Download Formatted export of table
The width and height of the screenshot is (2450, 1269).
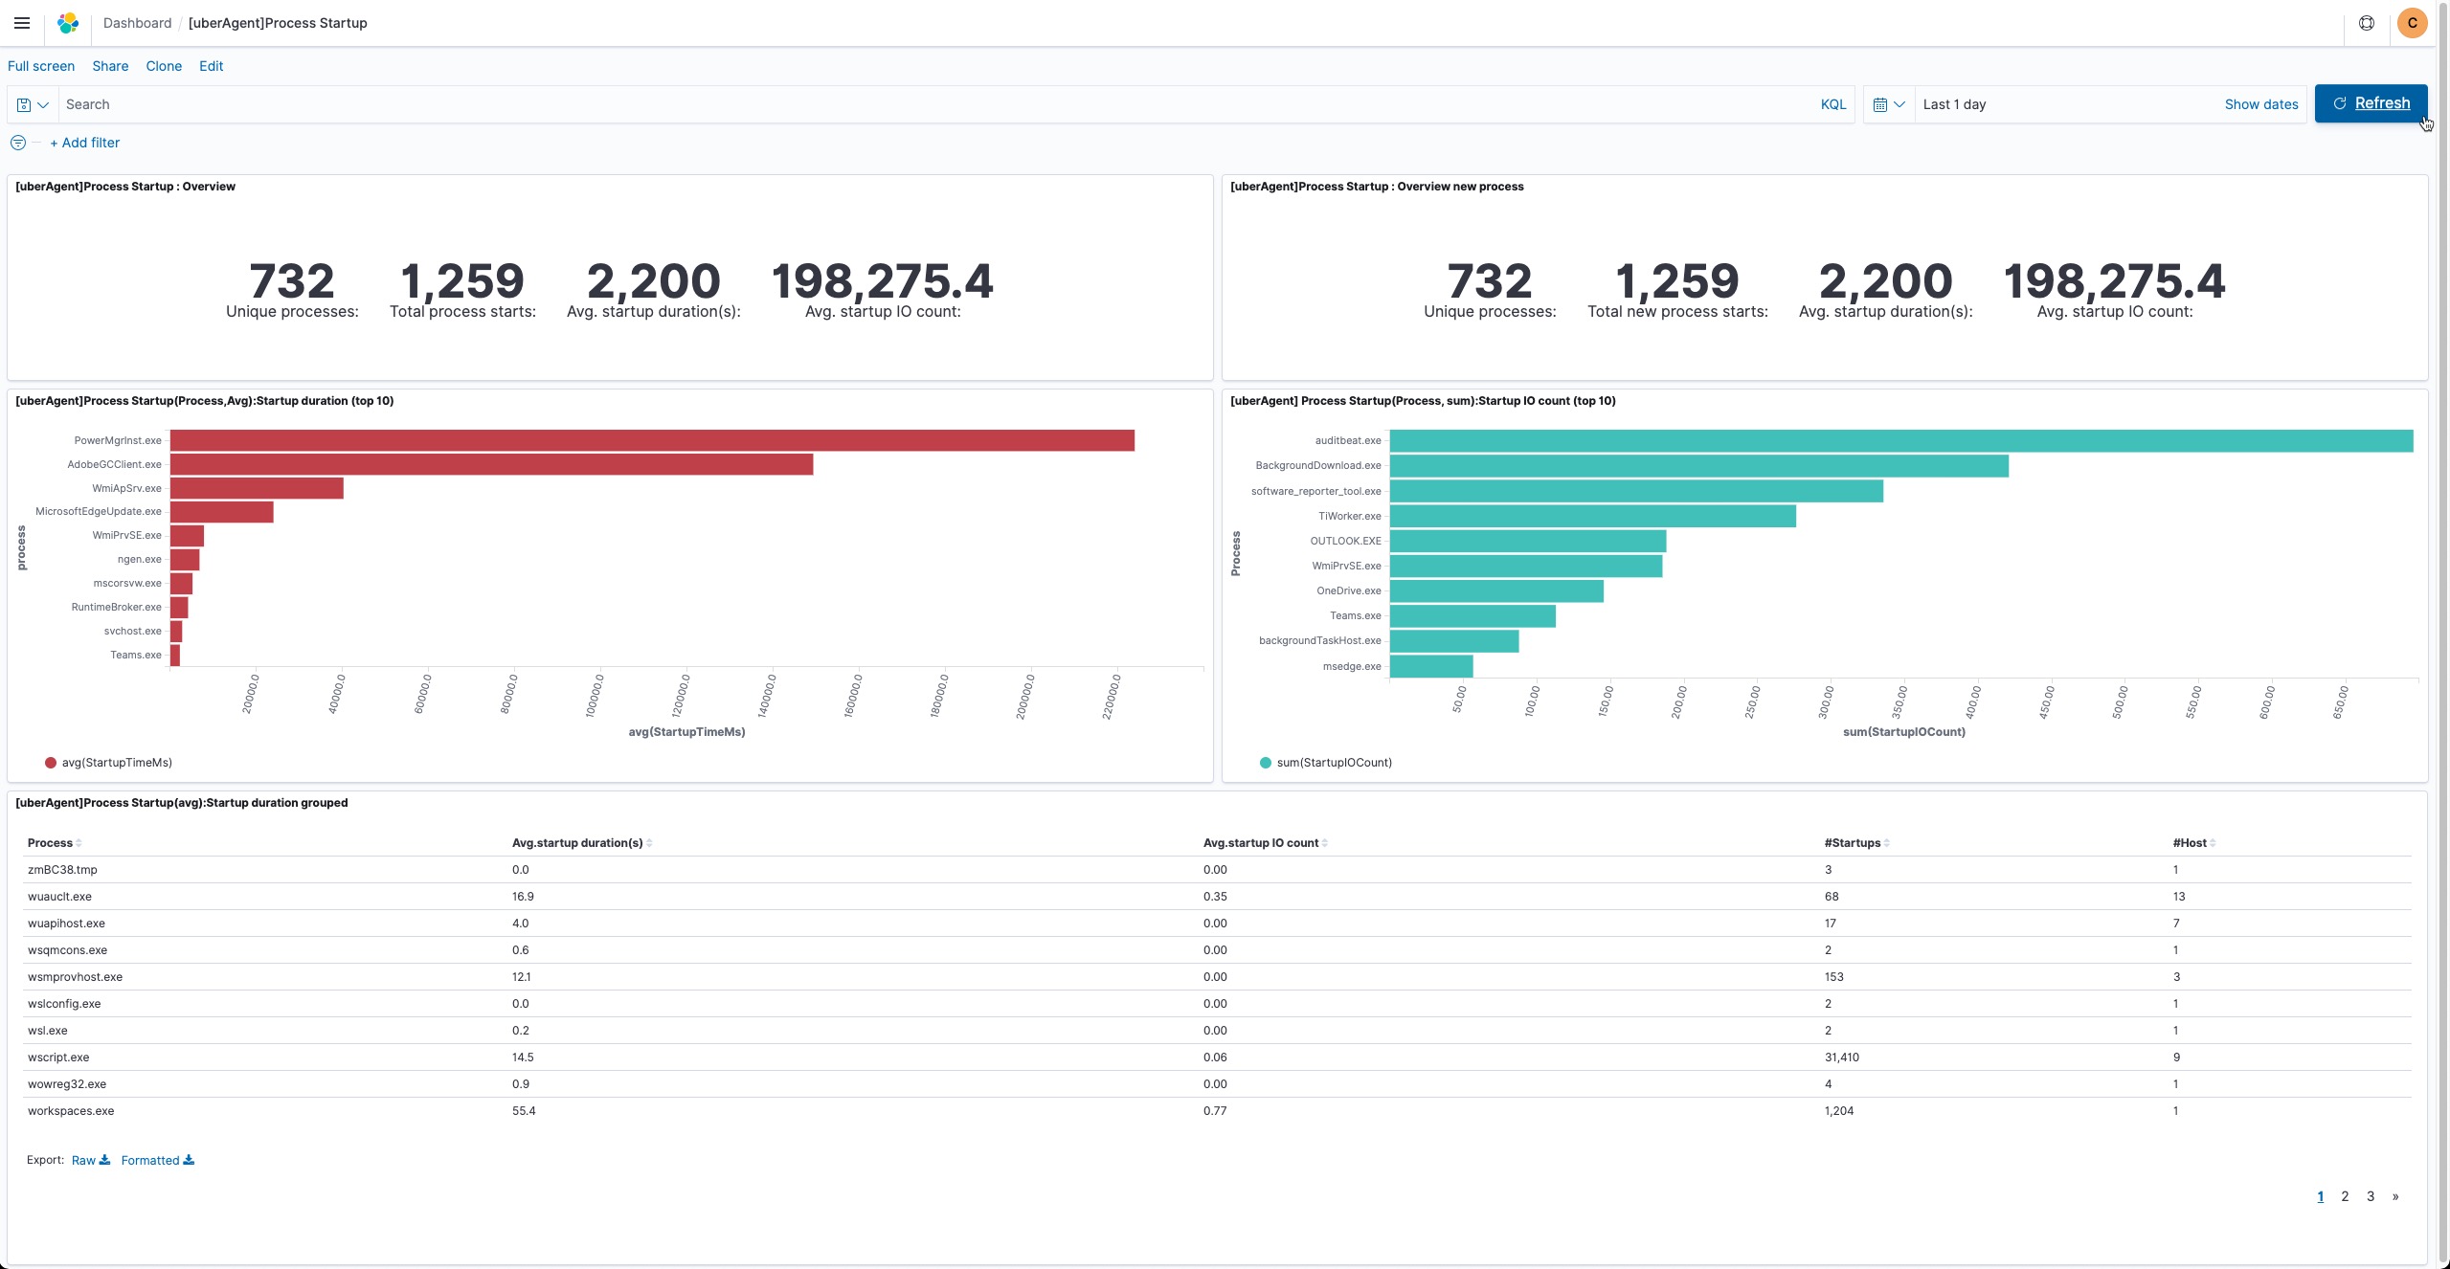click(157, 1160)
